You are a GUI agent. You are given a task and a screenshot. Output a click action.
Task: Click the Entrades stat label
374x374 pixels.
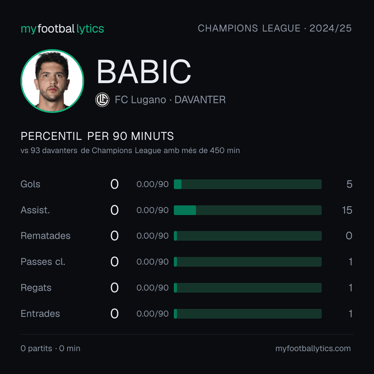pyautogui.click(x=40, y=314)
